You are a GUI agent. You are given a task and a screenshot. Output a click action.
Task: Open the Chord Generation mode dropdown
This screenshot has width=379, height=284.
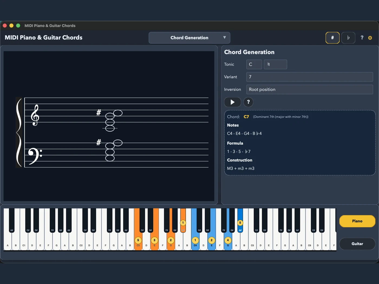tap(190, 38)
